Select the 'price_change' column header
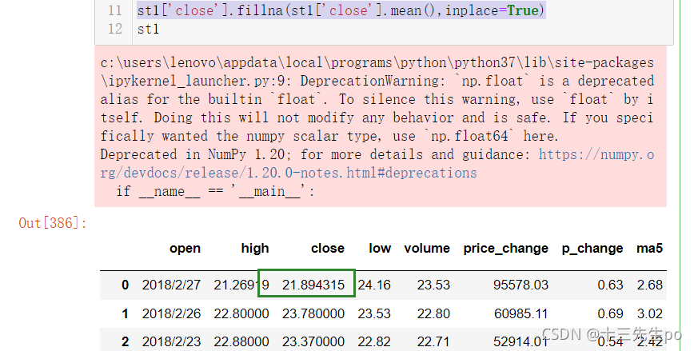The width and height of the screenshot is (694, 351). point(506,249)
